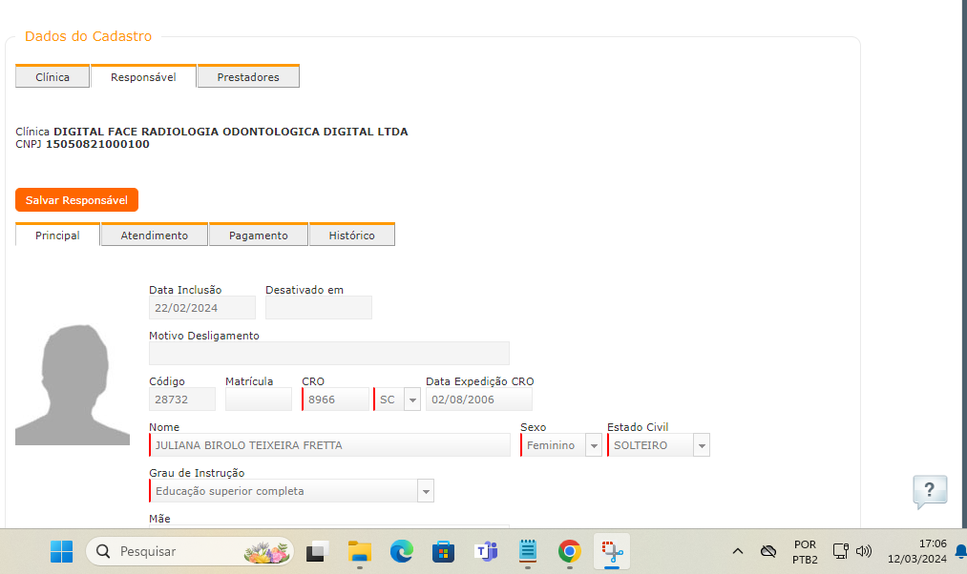Click the POR PTB2 language indicator
This screenshot has height=574, width=967.
tap(805, 552)
